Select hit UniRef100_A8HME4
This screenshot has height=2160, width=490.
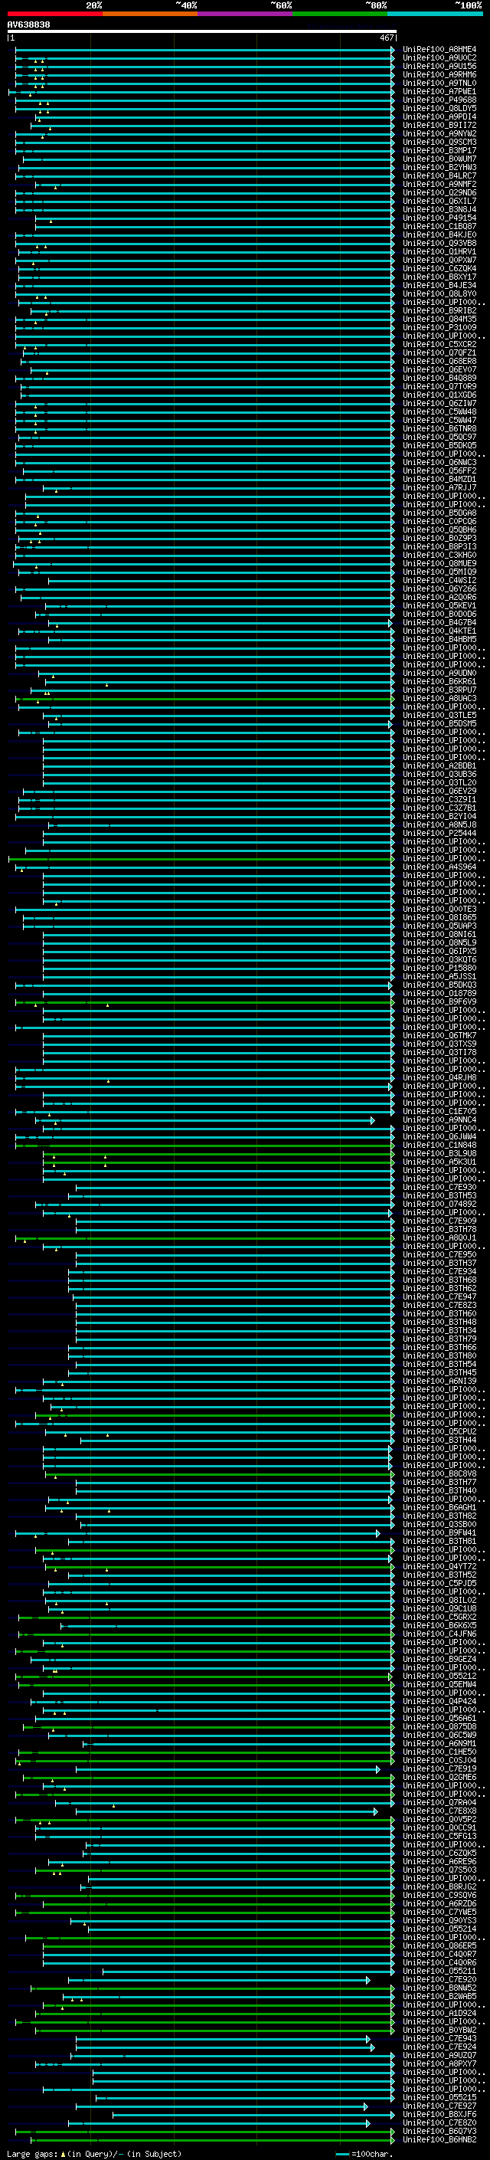pos(439,50)
